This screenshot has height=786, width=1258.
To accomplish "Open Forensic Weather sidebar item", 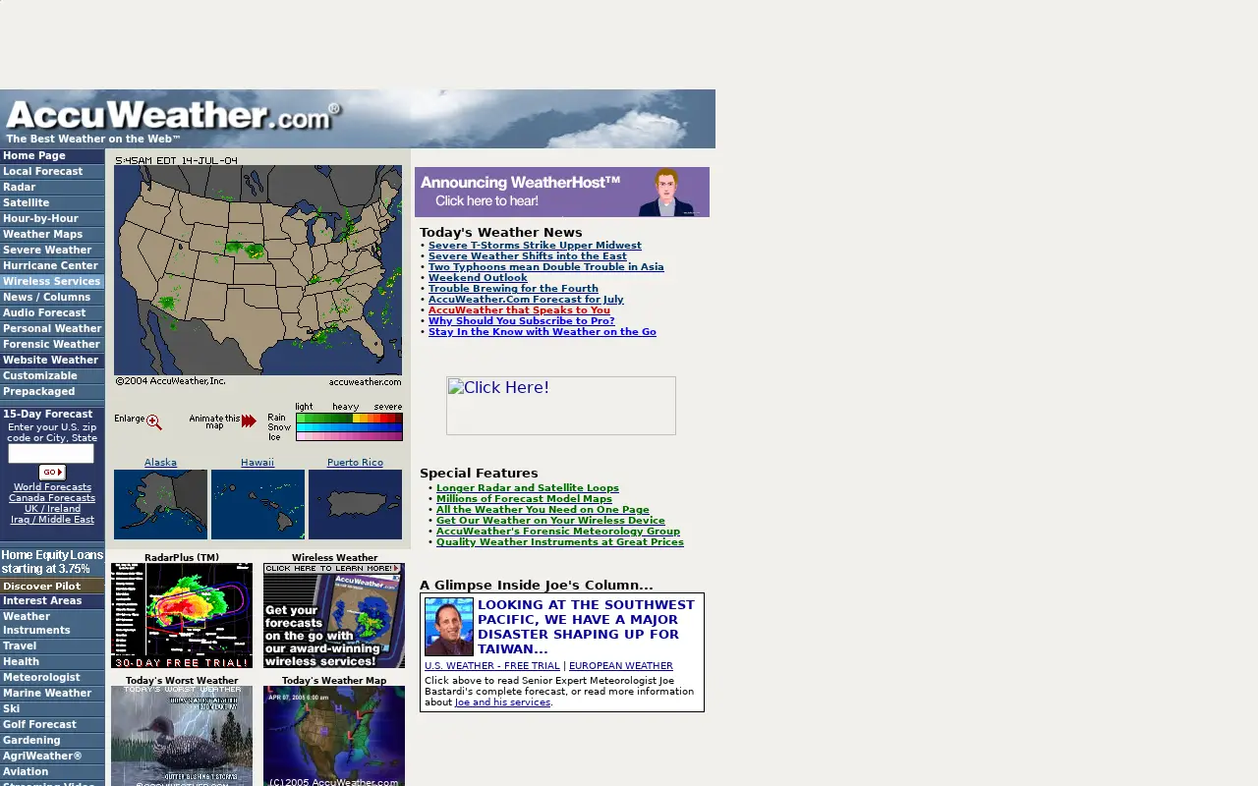I will [x=52, y=345].
